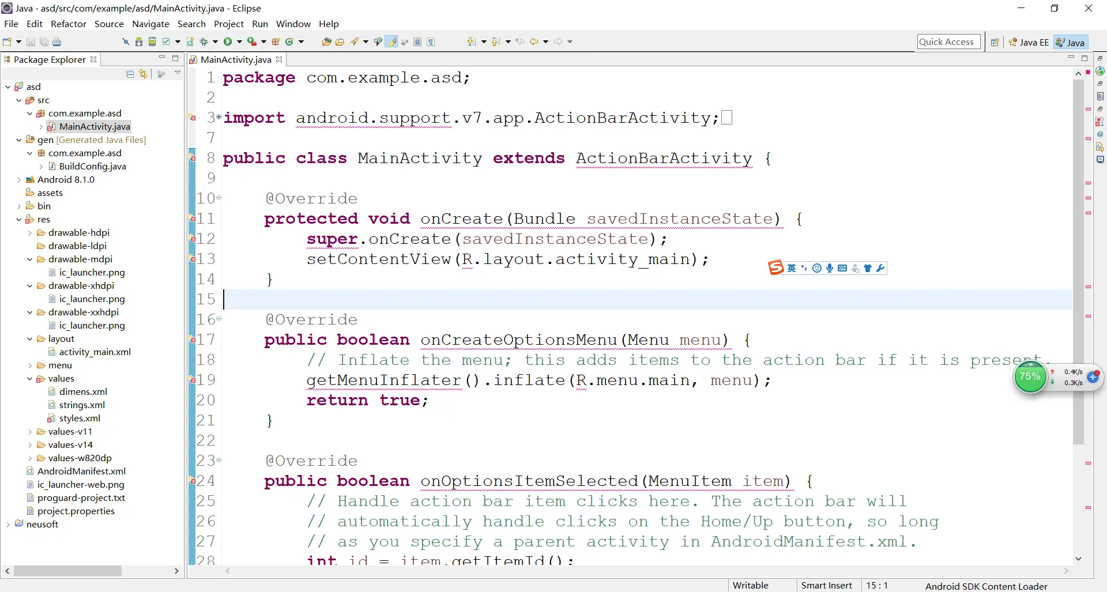
Task: Click the Print icon in the toolbar
Action: [57, 42]
